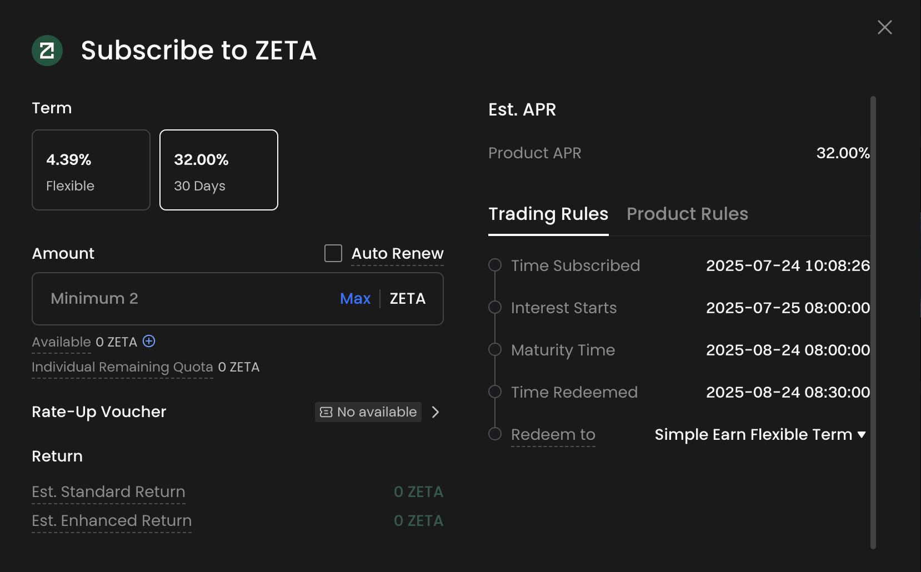This screenshot has width=921, height=572.
Task: Select the 30 Days 32.00% term
Action: pos(219,170)
